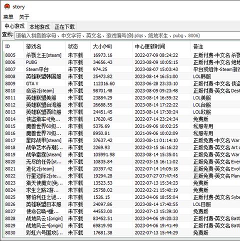Viewport: 240px width, 241px height.
Task: Click size value 44553.00
Action: [x=102, y=211]
